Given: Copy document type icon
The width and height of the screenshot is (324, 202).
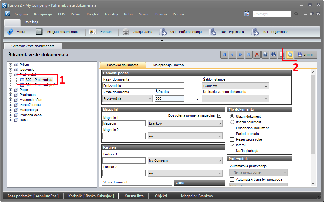Looking at the screenshot, I should tap(290, 54).
